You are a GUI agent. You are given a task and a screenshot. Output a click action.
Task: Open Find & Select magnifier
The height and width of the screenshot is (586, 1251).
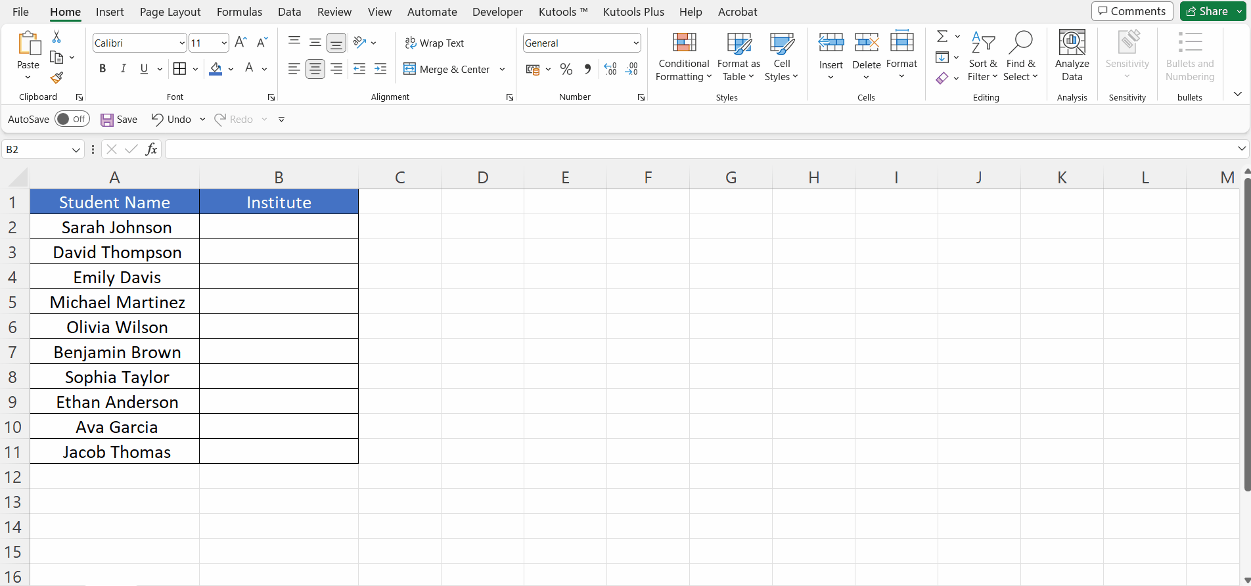pos(1020,57)
